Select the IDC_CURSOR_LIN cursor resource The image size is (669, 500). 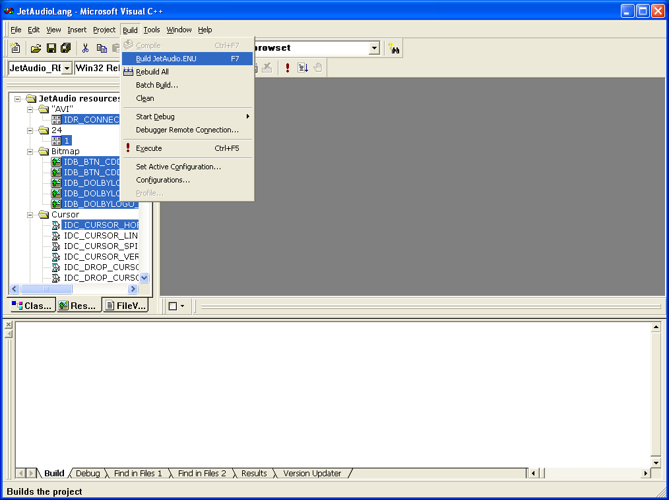(100, 236)
